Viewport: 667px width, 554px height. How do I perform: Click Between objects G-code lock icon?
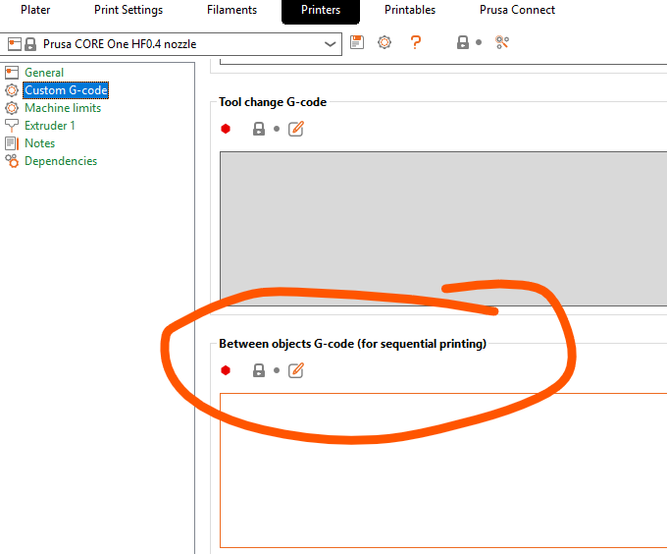pos(259,370)
